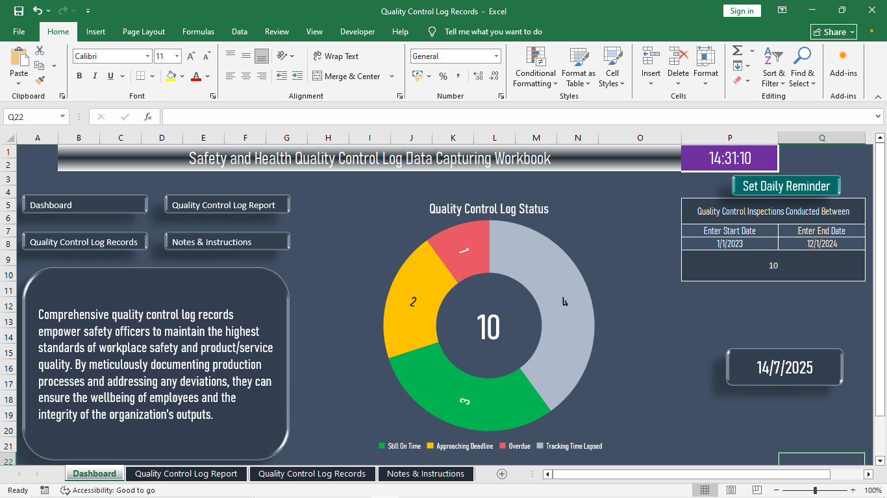Click the AutoSum sigma icon
The width and height of the screenshot is (887, 498).
pos(738,51)
